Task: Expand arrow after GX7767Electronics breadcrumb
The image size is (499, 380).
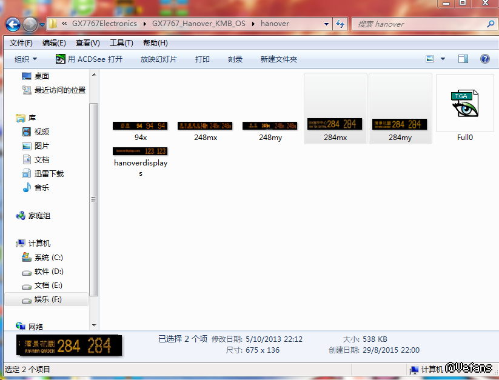Action: coord(144,24)
